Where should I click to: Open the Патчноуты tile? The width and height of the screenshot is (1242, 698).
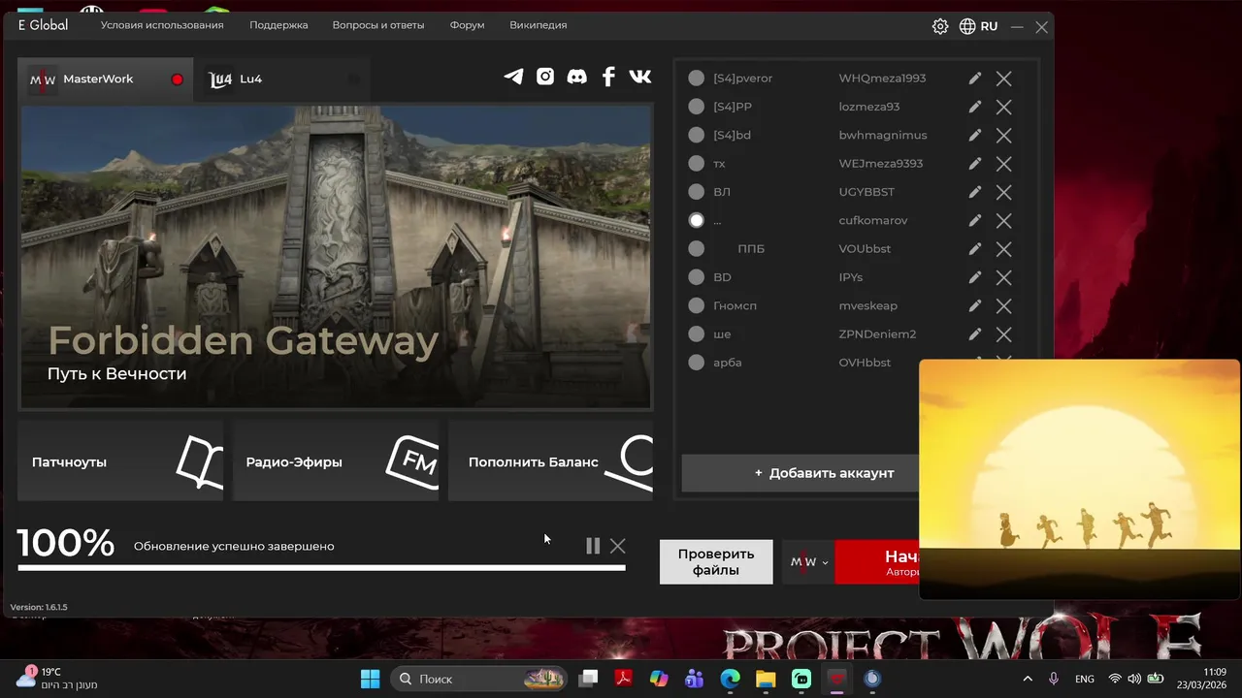pos(120,460)
